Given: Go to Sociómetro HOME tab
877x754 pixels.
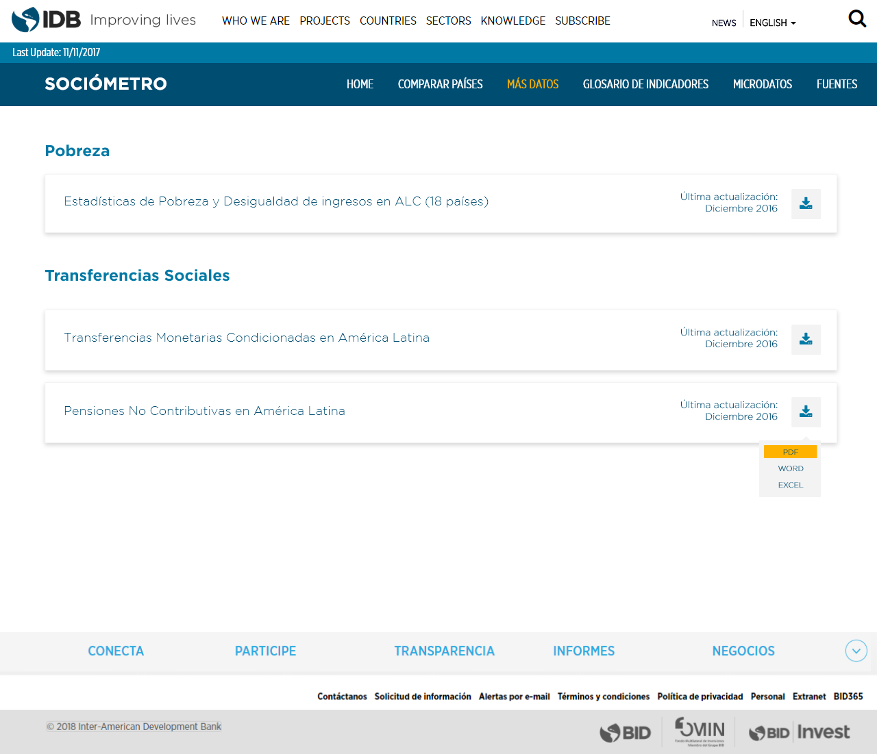Looking at the screenshot, I should [x=360, y=84].
